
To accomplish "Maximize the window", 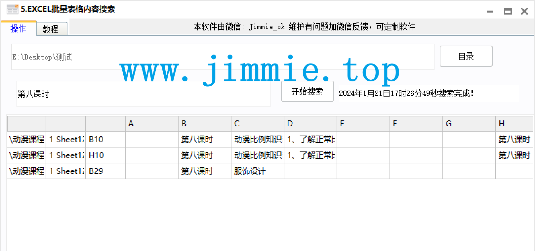I will 508,11.
